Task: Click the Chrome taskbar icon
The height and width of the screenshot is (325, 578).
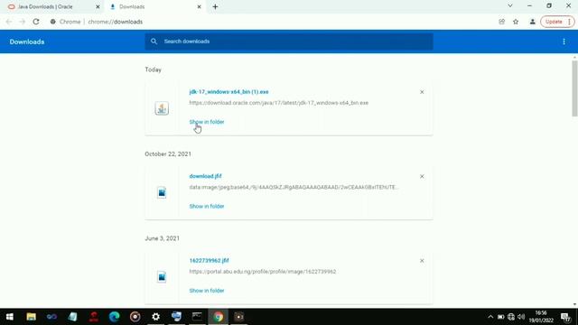Action: coord(219,317)
